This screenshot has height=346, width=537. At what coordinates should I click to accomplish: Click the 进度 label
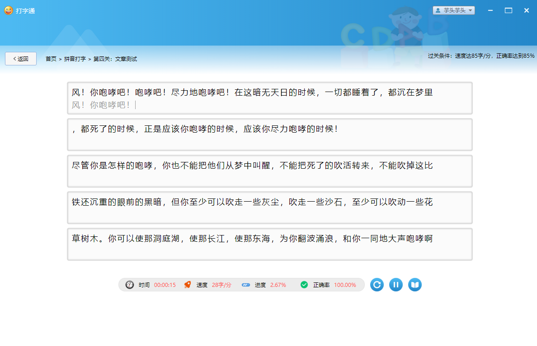(260, 285)
